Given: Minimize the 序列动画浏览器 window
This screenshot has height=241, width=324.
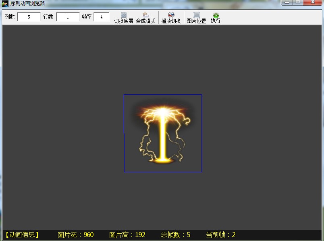Looking at the screenshot, I should 287,2.
